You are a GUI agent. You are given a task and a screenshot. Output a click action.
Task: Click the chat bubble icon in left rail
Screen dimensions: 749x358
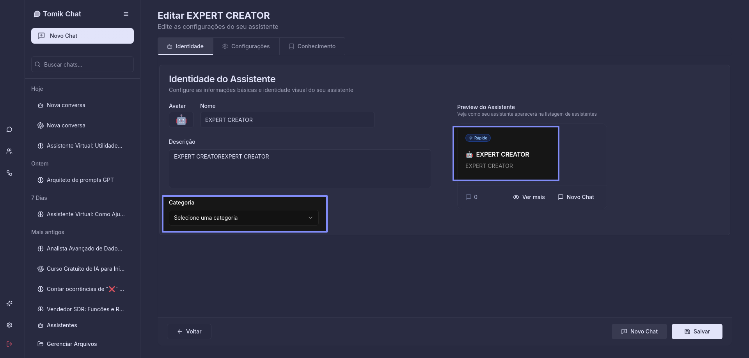click(9, 130)
